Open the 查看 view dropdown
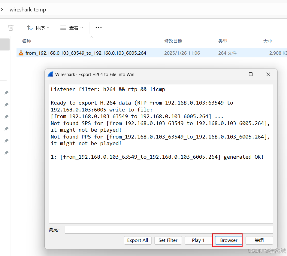 click(x=71, y=28)
